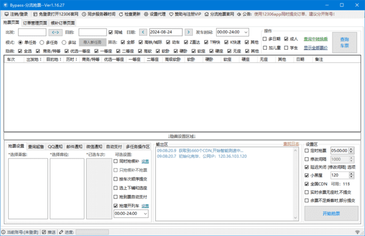
Task: Enable the 学生 student ticket checkbox
Action: click(285, 48)
